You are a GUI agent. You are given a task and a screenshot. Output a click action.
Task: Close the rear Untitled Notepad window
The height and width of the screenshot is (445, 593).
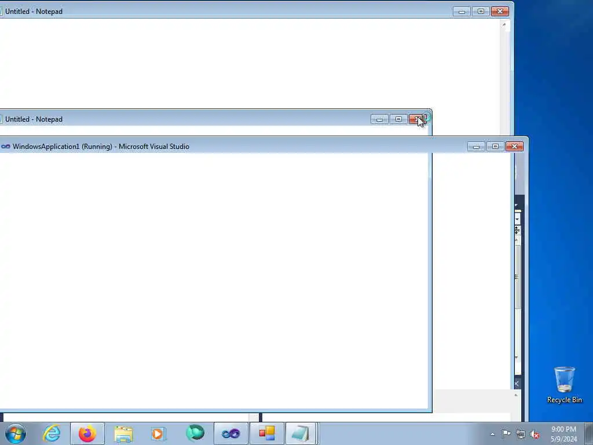click(500, 12)
